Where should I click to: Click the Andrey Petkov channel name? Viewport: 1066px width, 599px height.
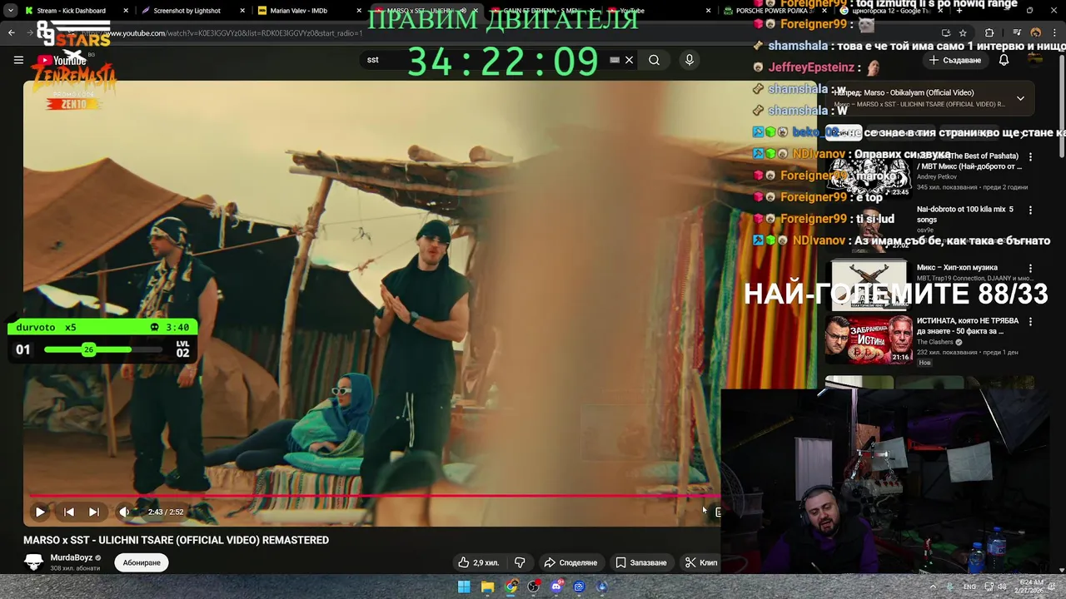click(x=938, y=176)
